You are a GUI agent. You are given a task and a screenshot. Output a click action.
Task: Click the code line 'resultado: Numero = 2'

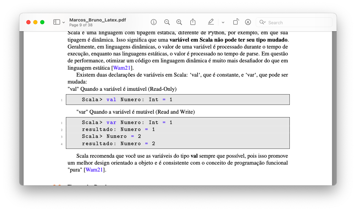click(x=118, y=144)
